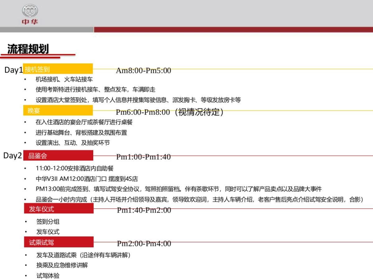Click the bullet before 机场接机、火车站接车
Viewport: 373px width, 280px height.
(x=25, y=79)
